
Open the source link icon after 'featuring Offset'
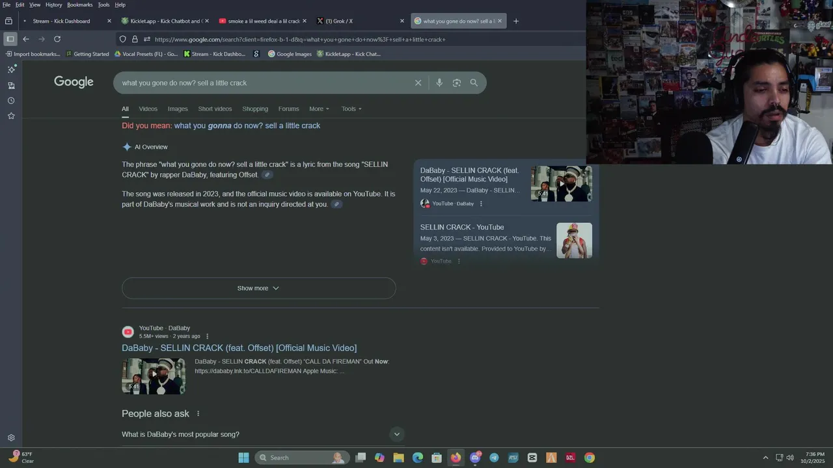(267, 175)
